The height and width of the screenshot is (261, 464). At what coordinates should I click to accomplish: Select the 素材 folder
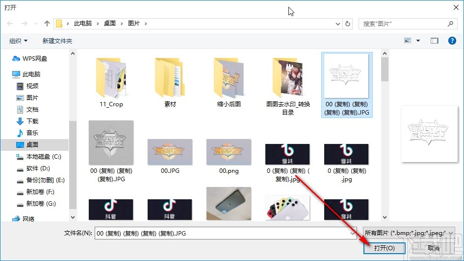170,83
